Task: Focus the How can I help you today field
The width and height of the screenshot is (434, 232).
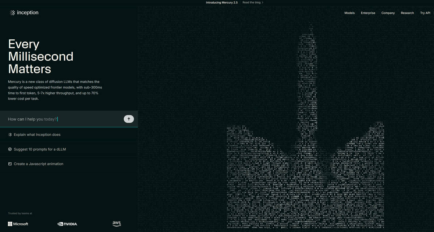Action: 65,119
